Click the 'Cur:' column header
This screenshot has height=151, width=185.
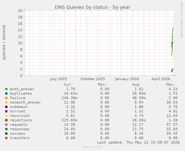68,85
